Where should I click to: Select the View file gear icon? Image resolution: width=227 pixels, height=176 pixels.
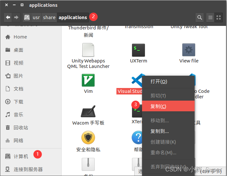coord(189,50)
